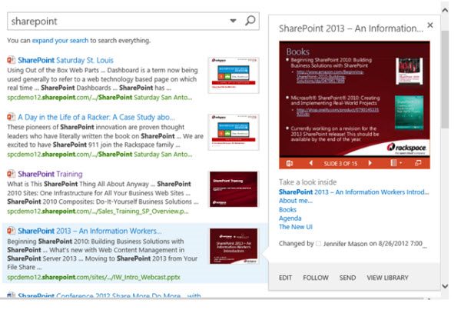
Task: Select the SharePoint Training slide thumbnail
Action: click(234, 189)
